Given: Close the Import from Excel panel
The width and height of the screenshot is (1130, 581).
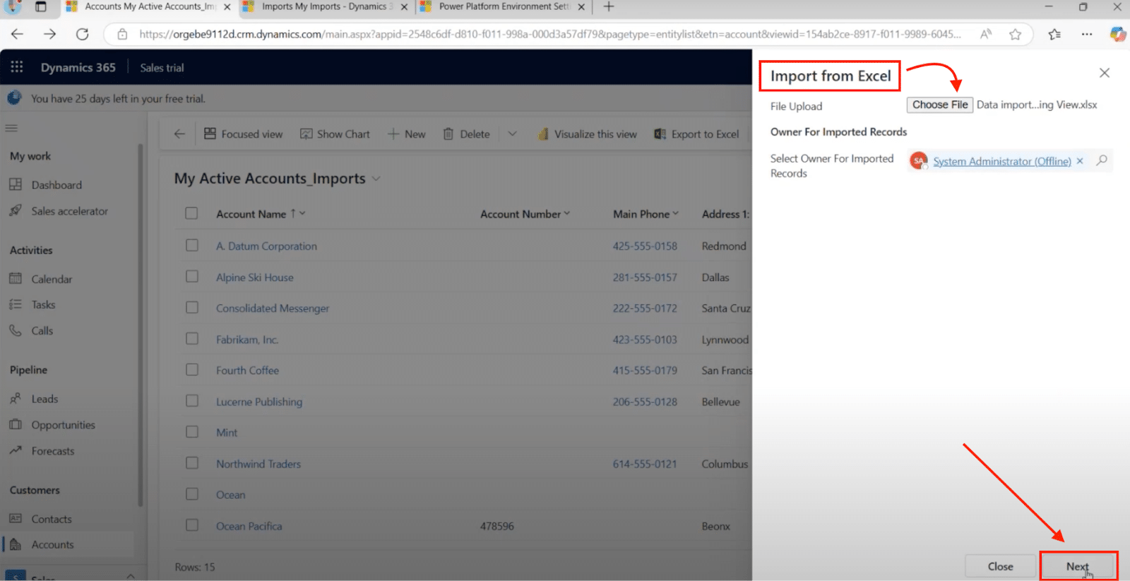Looking at the screenshot, I should tap(1104, 73).
